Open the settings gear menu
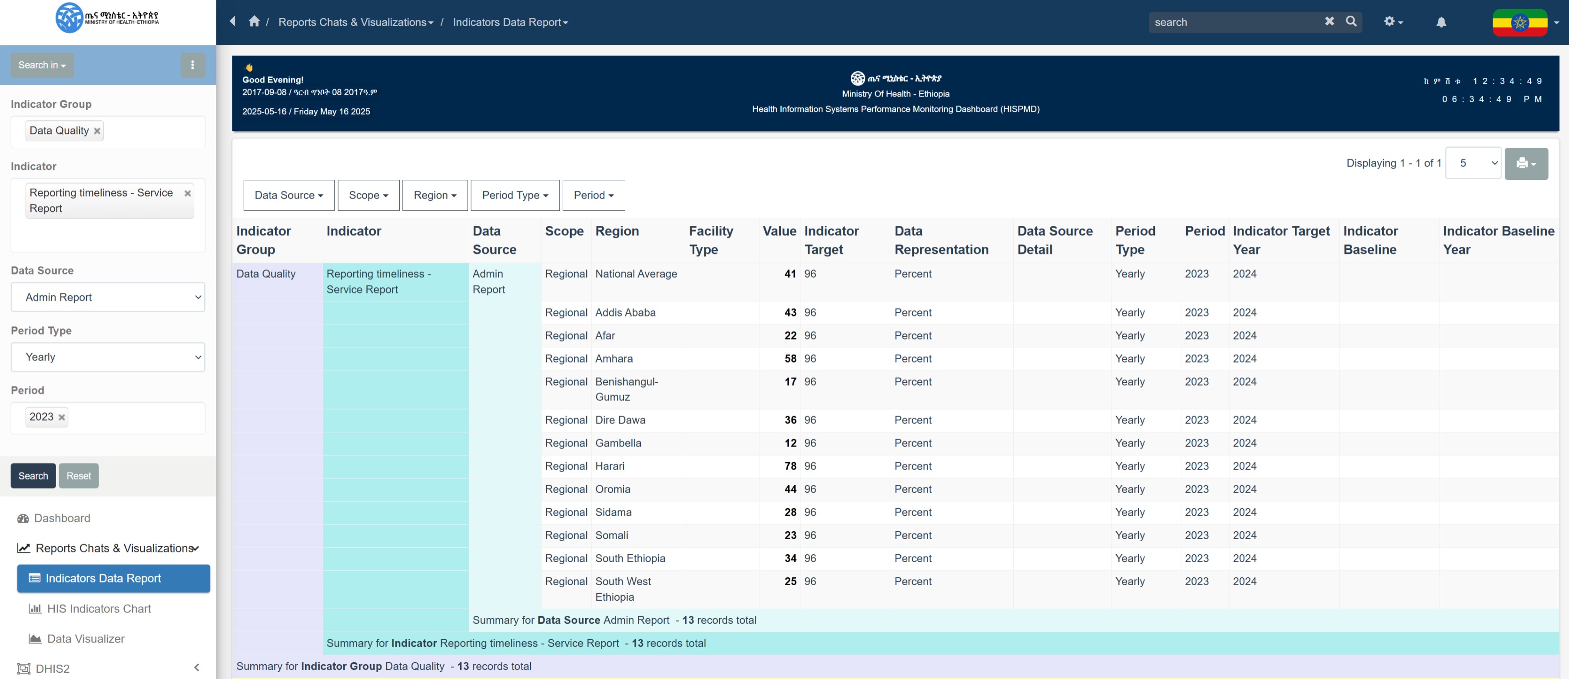The height and width of the screenshot is (679, 1569). [1392, 22]
